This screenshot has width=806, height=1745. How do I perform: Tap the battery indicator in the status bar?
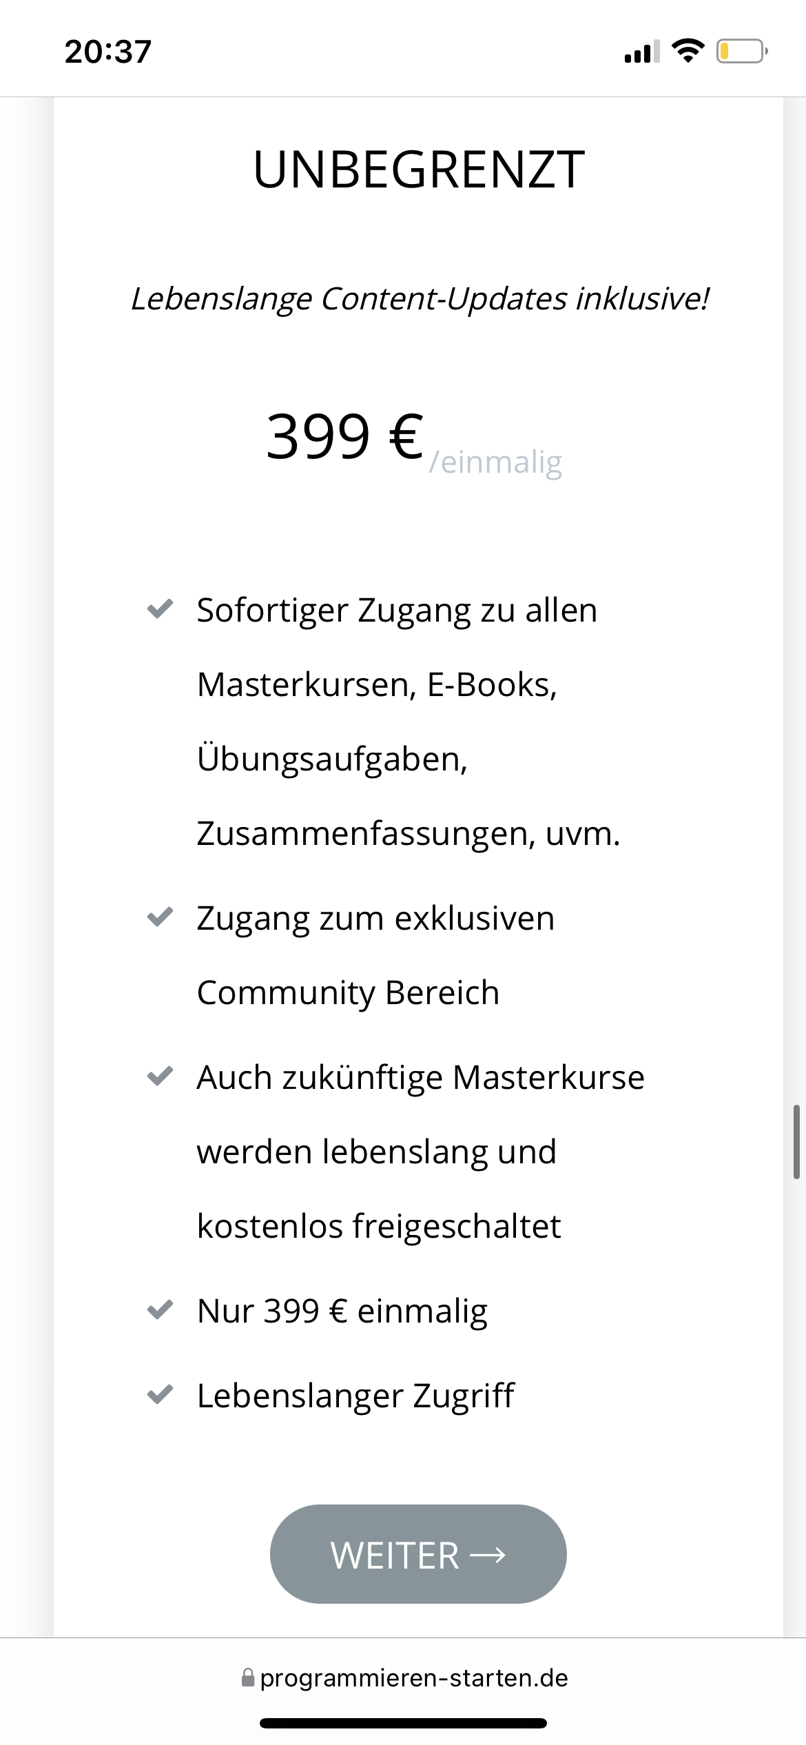[738, 50]
